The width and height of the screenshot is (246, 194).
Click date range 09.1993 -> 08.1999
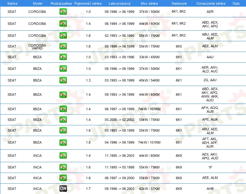120,94
